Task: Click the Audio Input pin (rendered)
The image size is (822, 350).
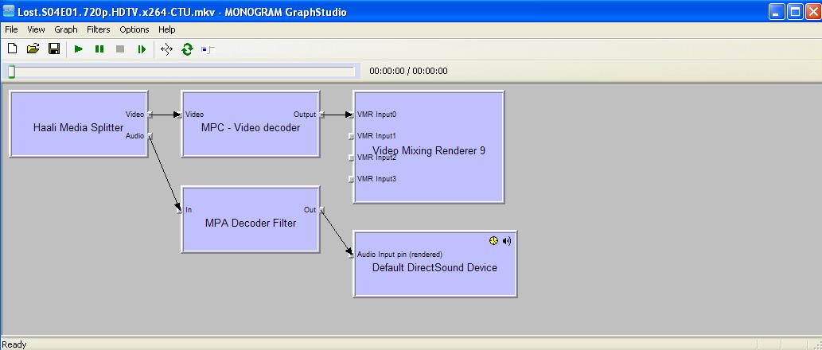Action: click(x=351, y=255)
